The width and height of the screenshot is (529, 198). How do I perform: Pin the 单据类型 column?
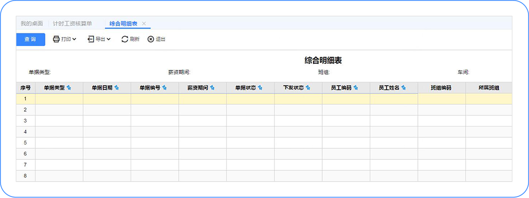69,88
